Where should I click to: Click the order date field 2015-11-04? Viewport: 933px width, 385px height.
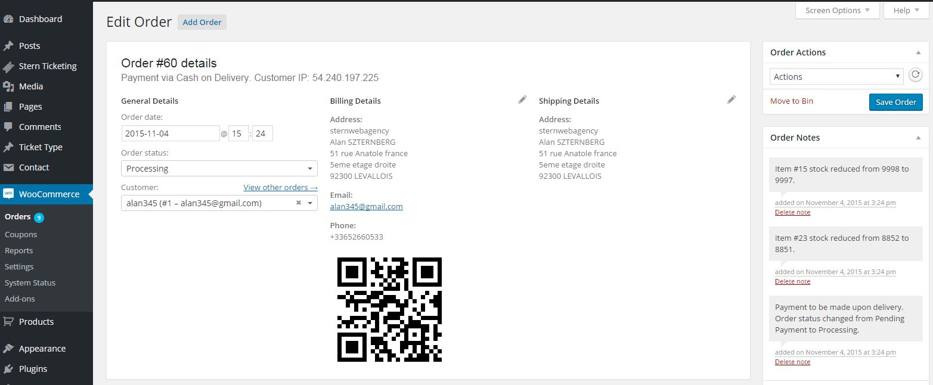coord(171,133)
